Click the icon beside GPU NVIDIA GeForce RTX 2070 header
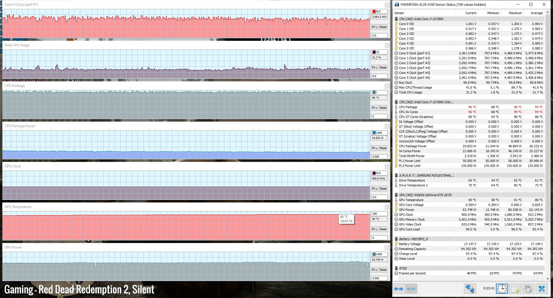Image resolution: width=553 pixels, height=298 pixels. 396,195
